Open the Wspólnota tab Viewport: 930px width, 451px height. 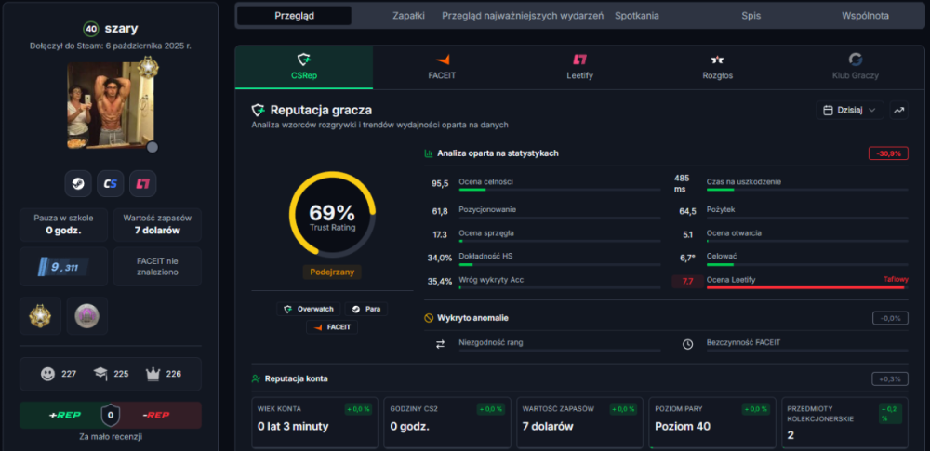865,16
